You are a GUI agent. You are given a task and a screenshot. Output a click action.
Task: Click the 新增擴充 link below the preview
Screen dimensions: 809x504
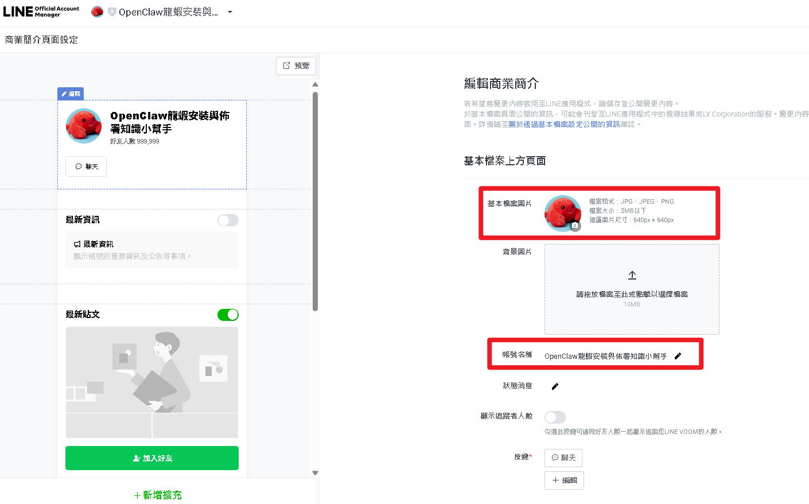(x=157, y=494)
